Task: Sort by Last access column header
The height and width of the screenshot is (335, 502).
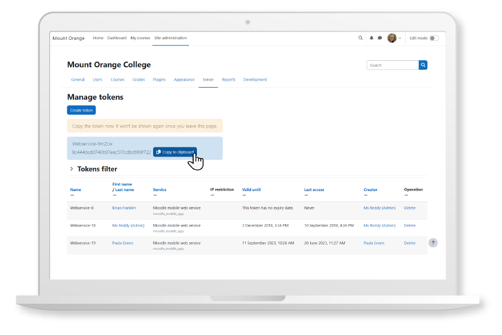Action: [x=314, y=189]
